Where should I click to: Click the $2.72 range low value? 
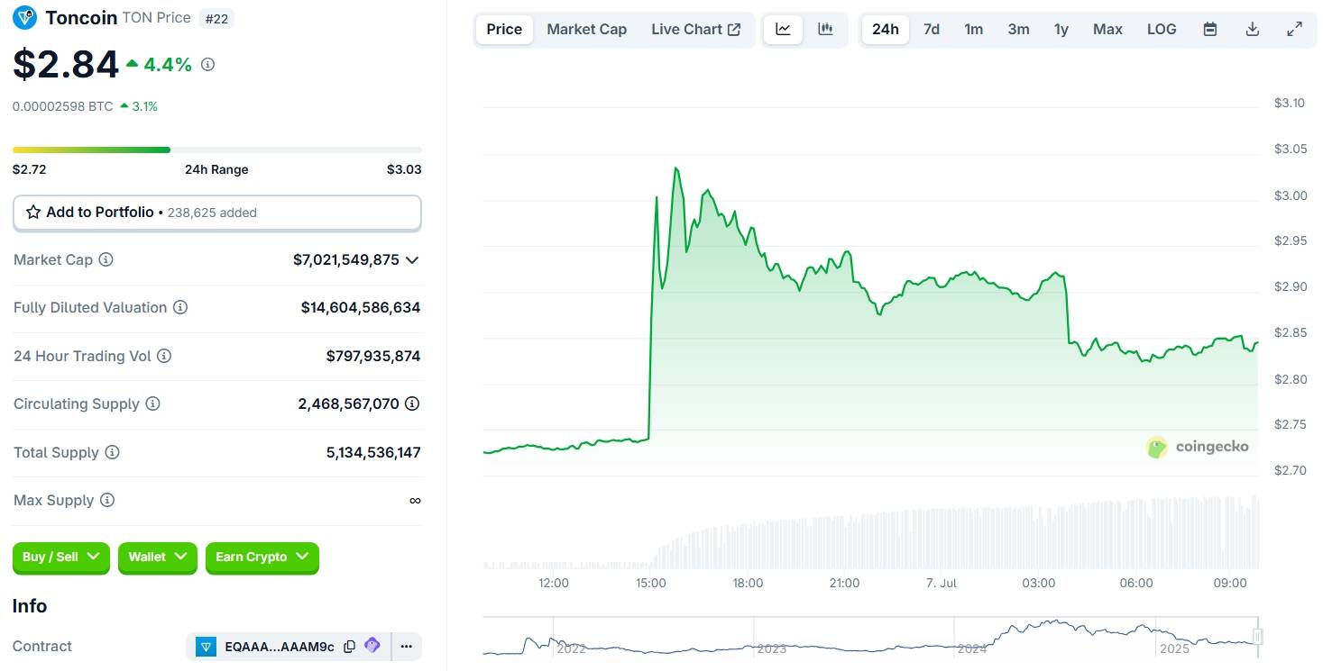30,169
